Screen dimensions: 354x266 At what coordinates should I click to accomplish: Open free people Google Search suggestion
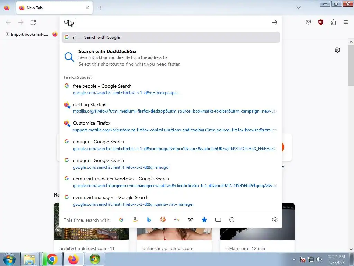171,89
